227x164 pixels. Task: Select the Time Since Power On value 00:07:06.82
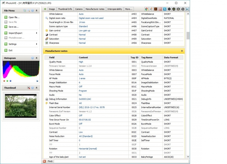(85, 120)
